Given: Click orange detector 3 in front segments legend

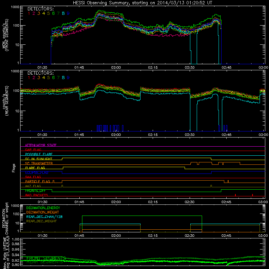Looking at the screenshot, I should (x=39, y=13).
